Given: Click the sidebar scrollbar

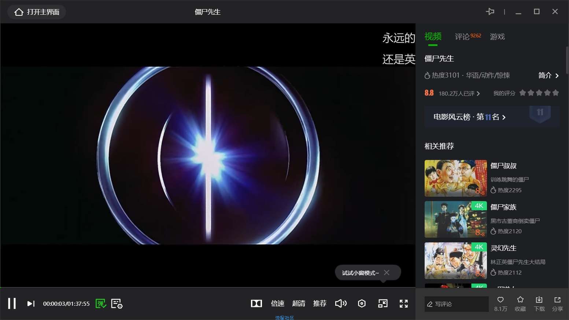Looking at the screenshot, I should [567, 60].
